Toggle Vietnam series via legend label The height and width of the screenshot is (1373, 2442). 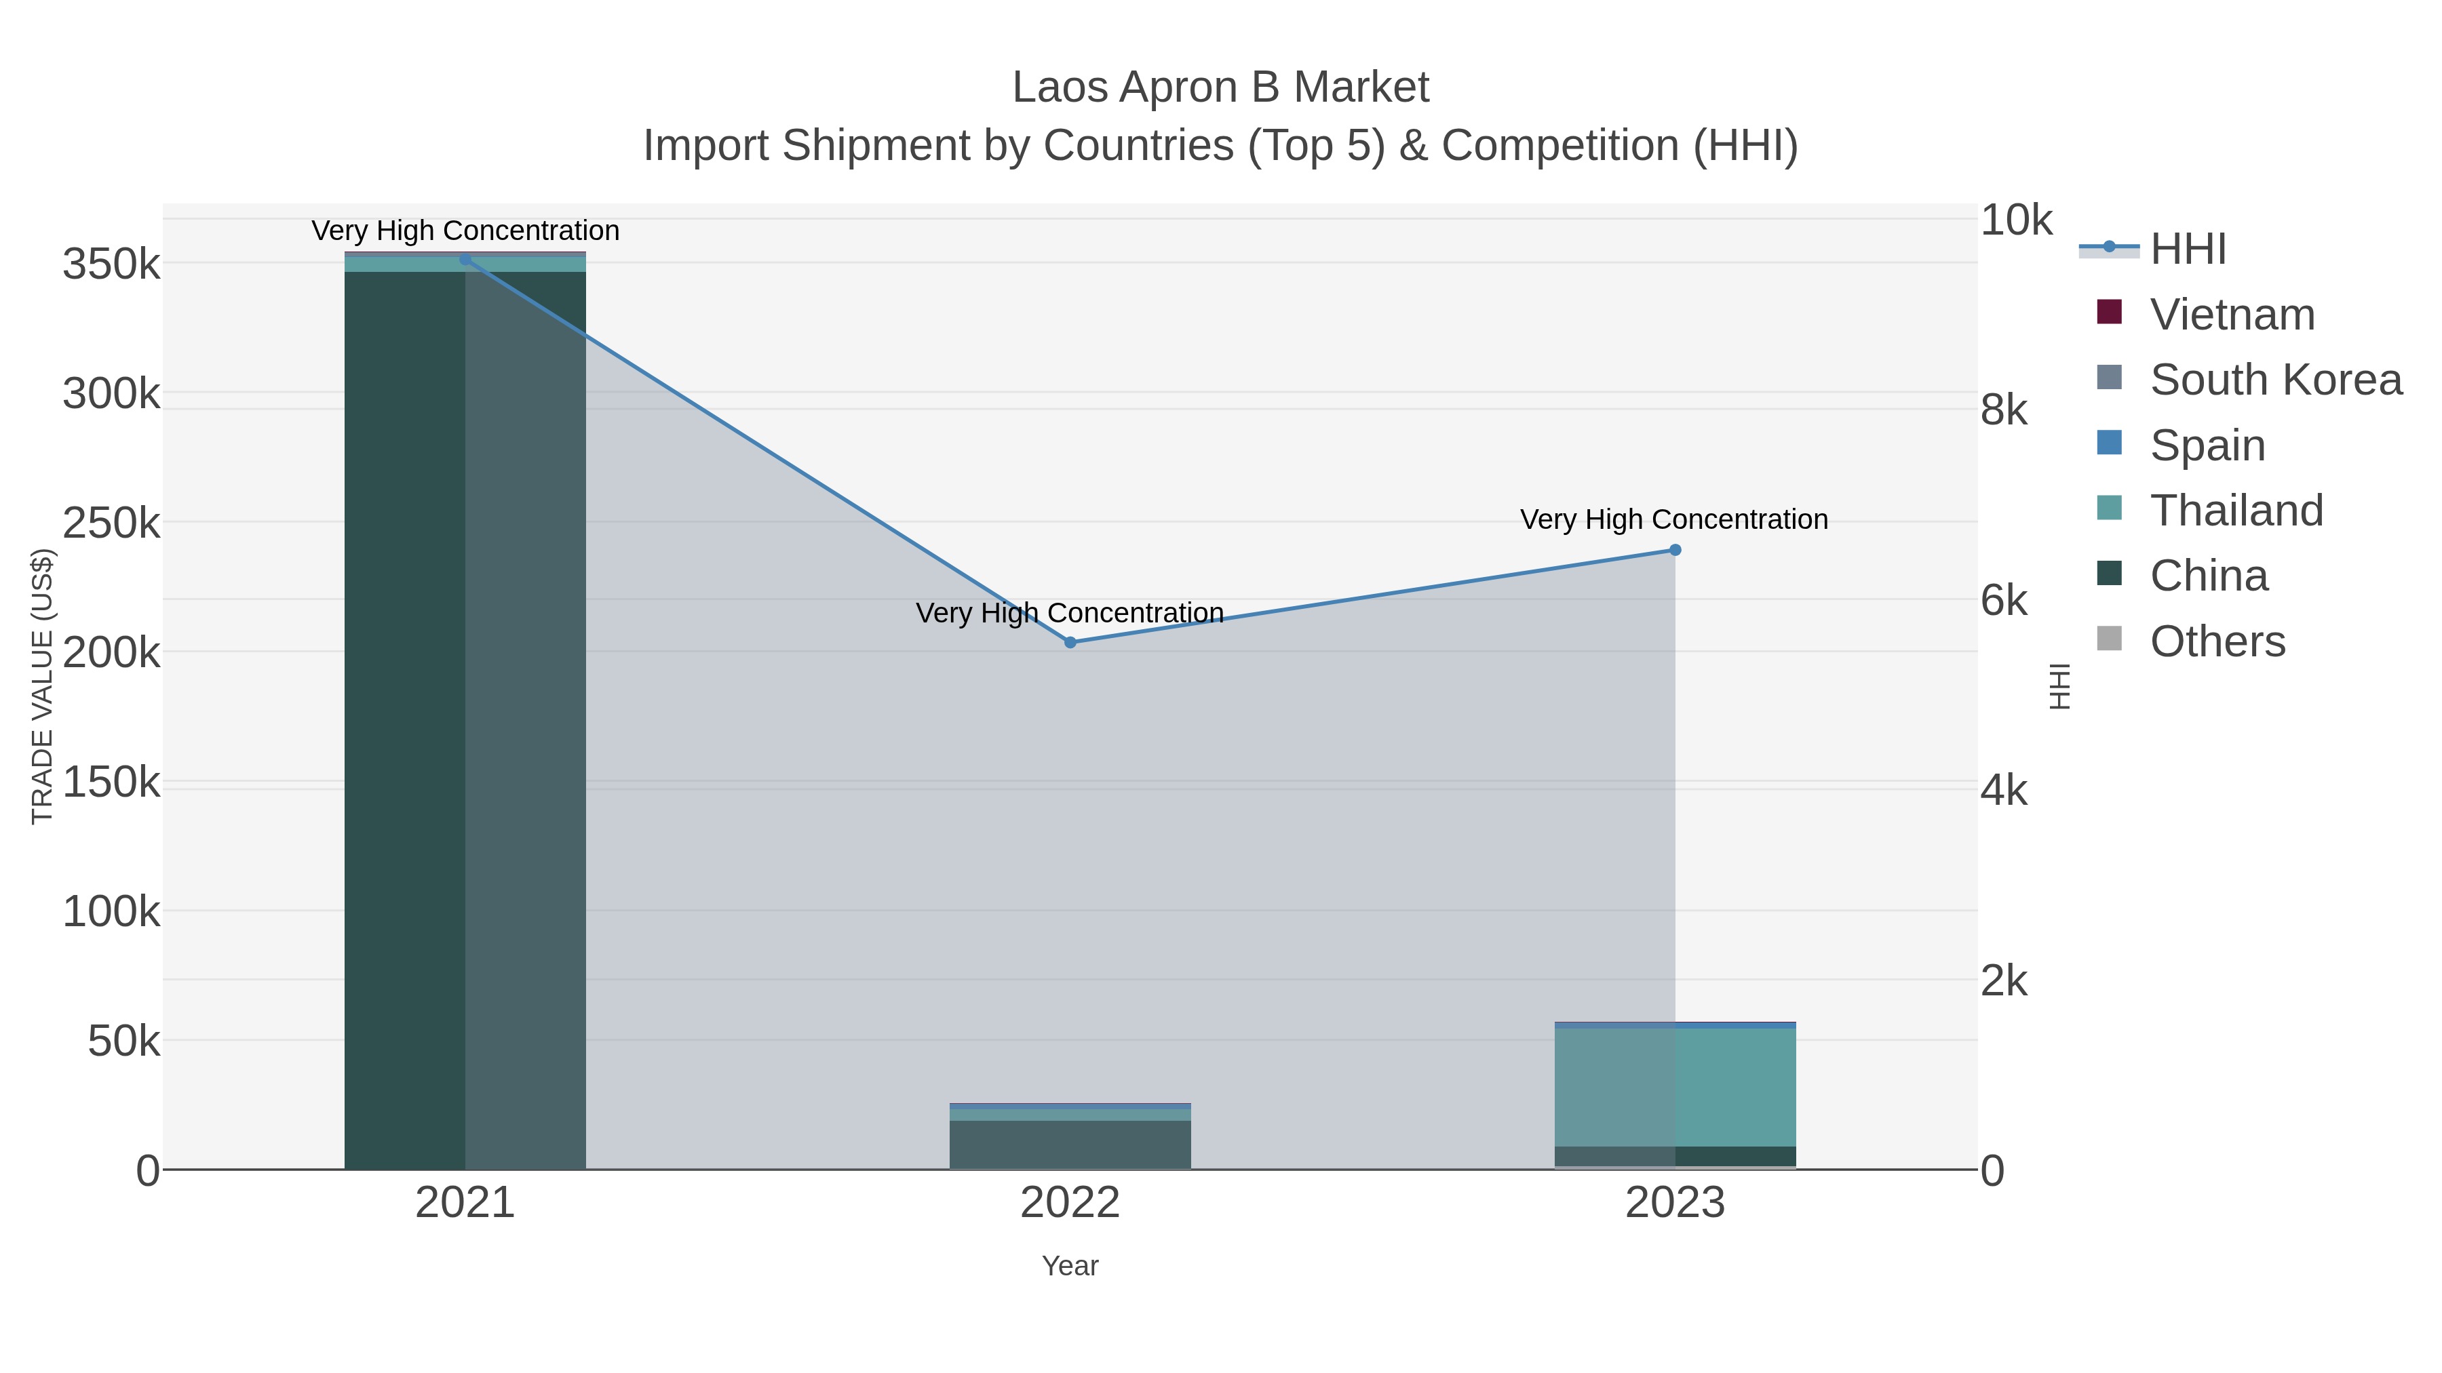pyautogui.click(x=2232, y=315)
